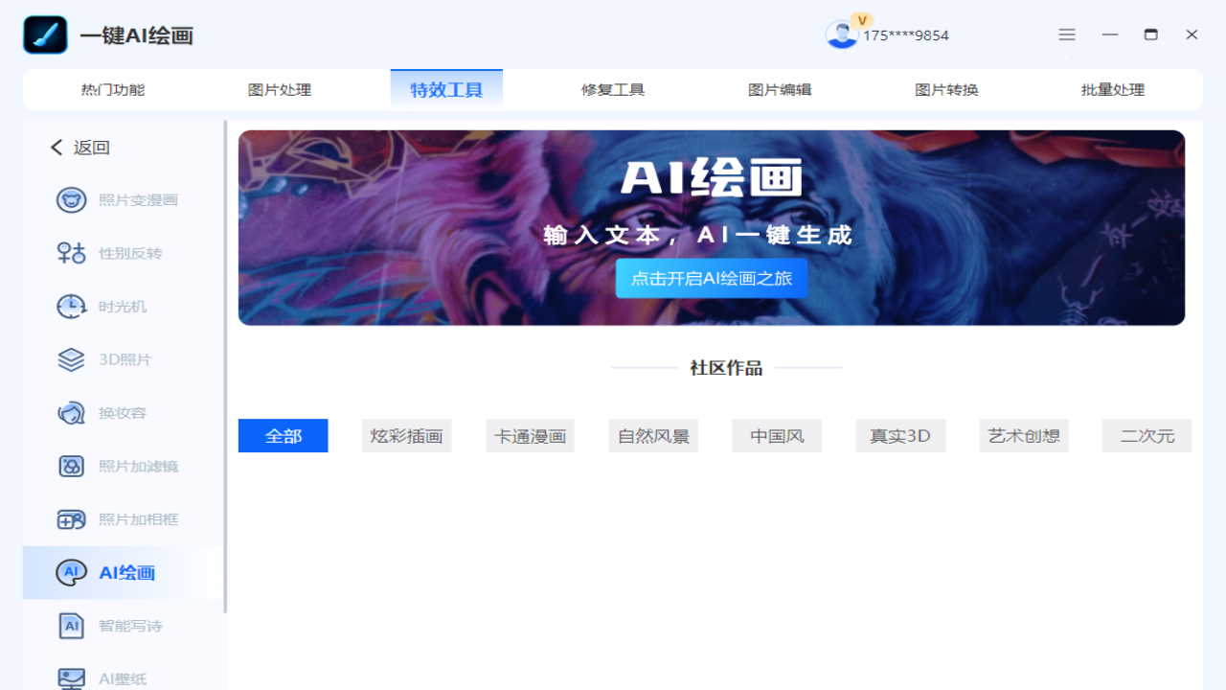1226x690 pixels.
Task: Select the 换妆容 tool
Action: pyautogui.click(x=122, y=412)
